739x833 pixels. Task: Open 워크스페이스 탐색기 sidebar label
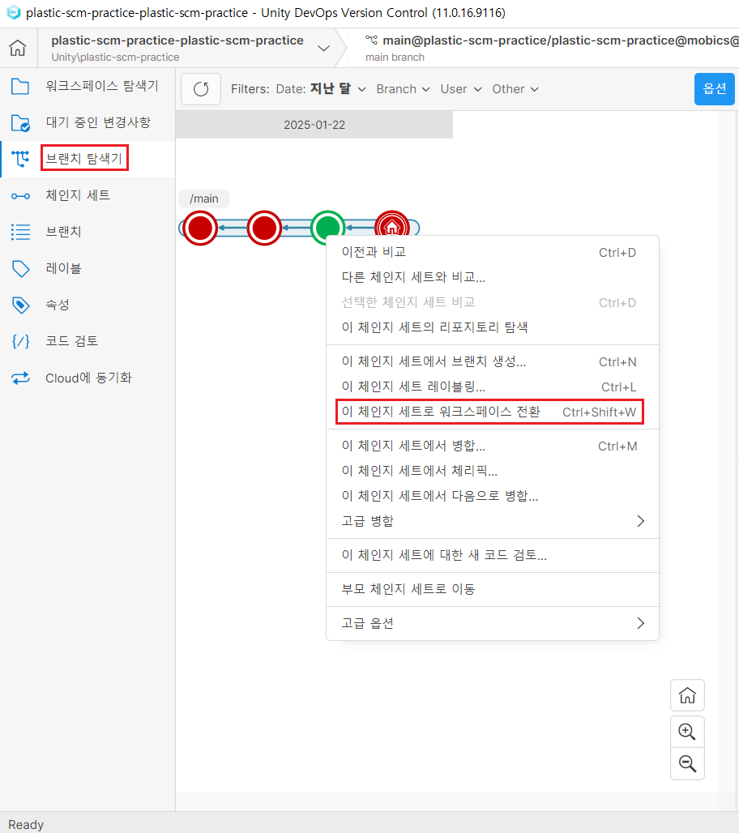click(102, 86)
